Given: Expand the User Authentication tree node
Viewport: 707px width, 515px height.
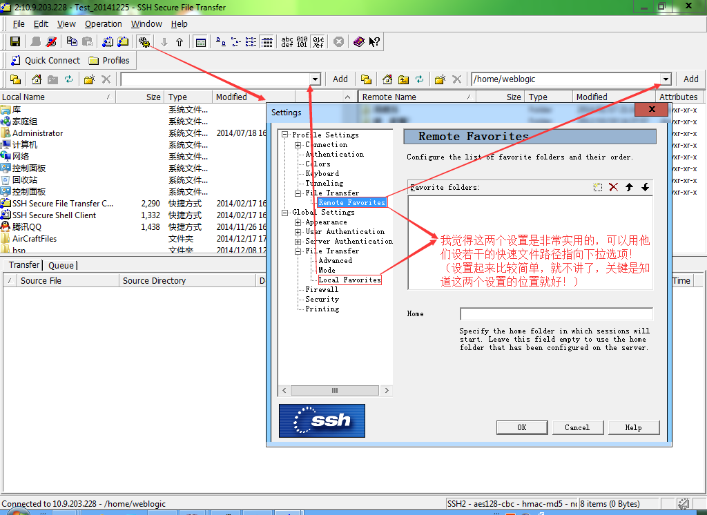Looking at the screenshot, I should (298, 232).
